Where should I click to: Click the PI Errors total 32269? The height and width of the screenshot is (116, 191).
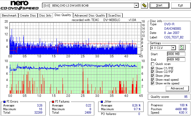click(38, 113)
